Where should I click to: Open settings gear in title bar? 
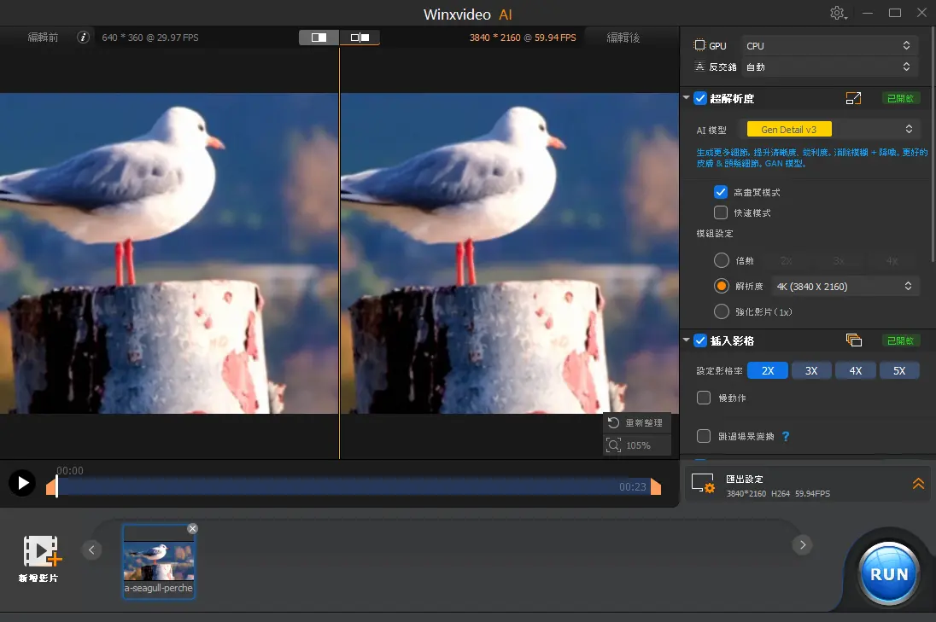point(837,14)
